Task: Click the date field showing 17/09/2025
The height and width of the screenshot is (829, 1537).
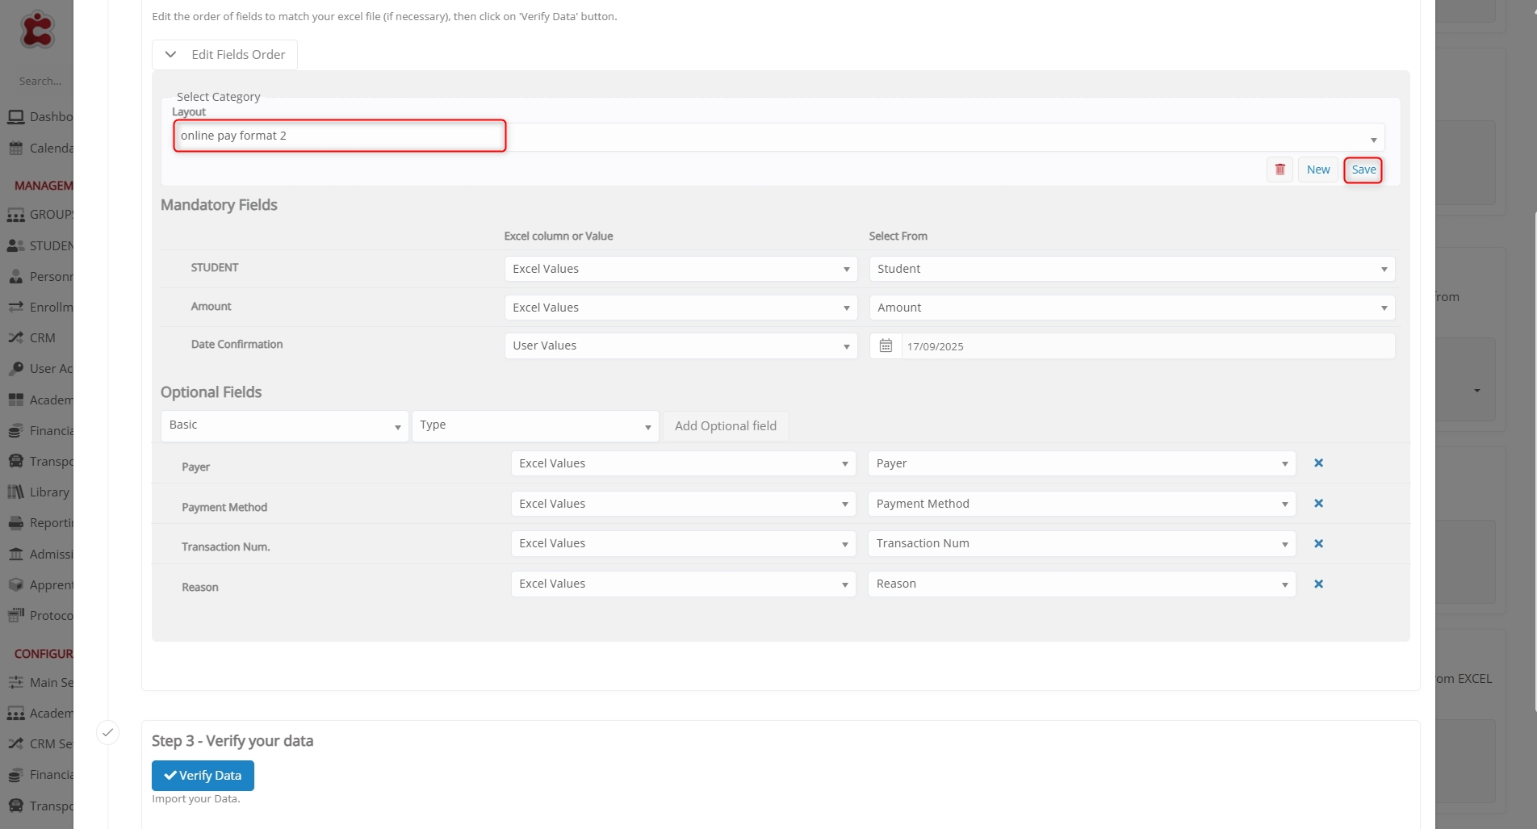Action: [x=1146, y=346]
